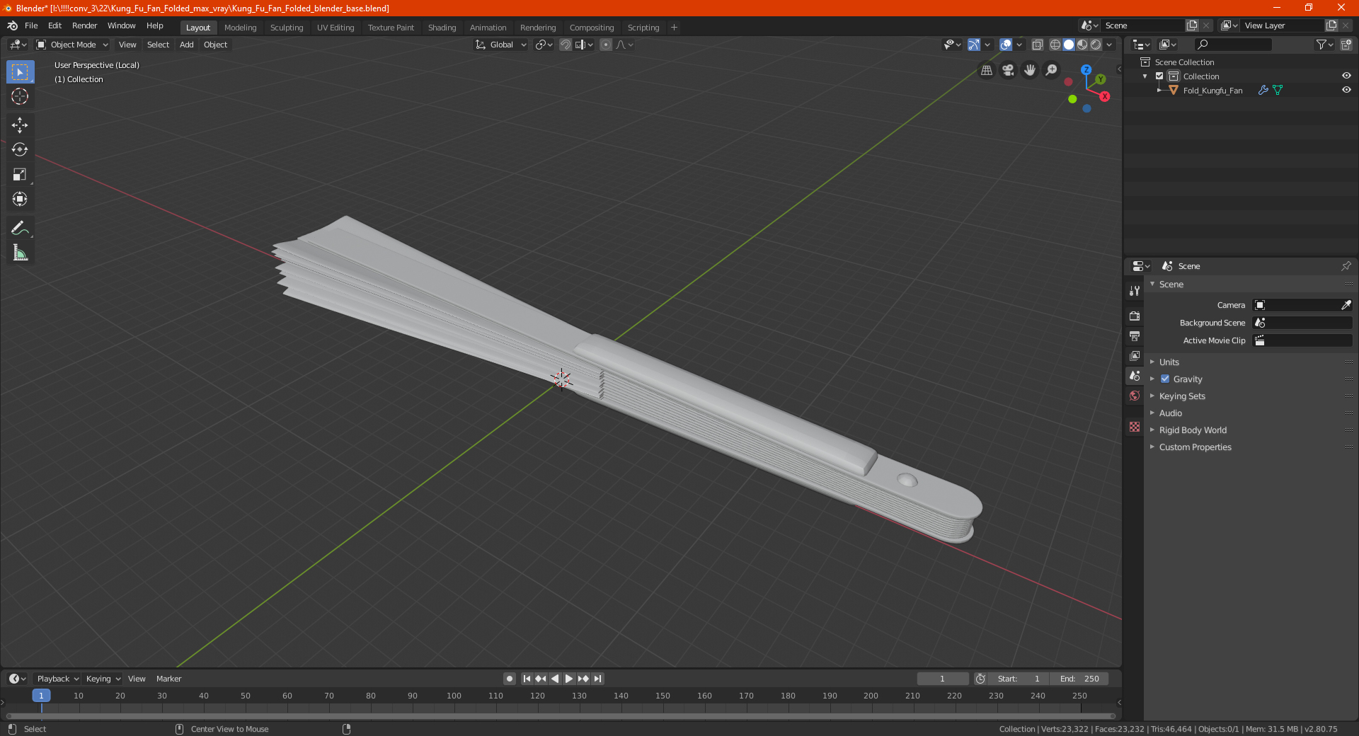This screenshot has width=1359, height=736.
Task: Pin the Scene properties panel
Action: (1346, 266)
